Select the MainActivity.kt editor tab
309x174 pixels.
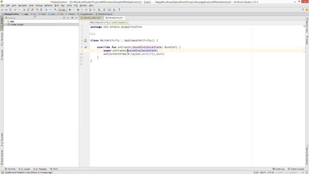tap(115, 18)
